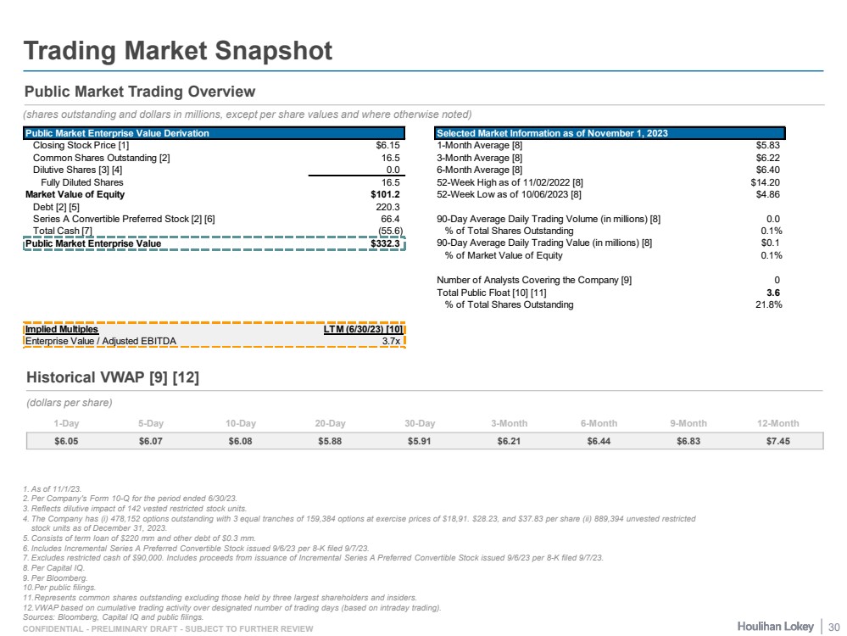The image size is (847, 636).
Task: Select the 21.8% of Total Shares Outstanding value
Action: point(766,304)
